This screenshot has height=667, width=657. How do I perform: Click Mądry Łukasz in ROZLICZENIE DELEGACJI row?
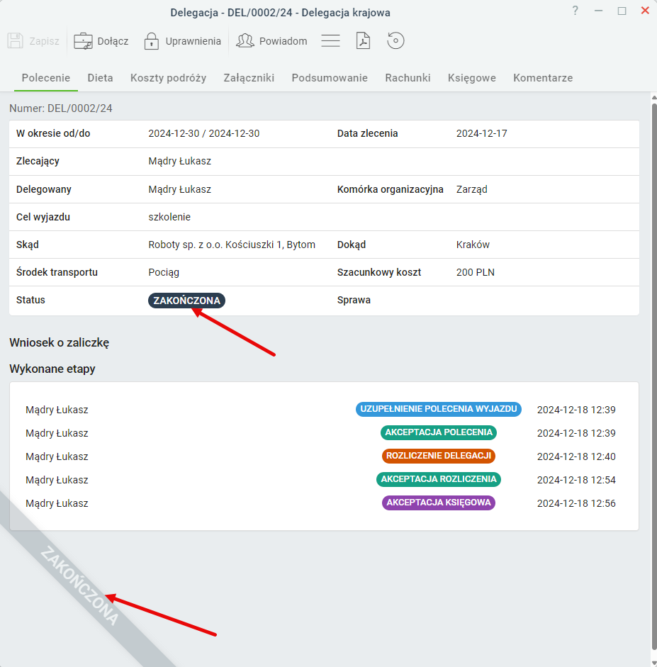(x=57, y=456)
